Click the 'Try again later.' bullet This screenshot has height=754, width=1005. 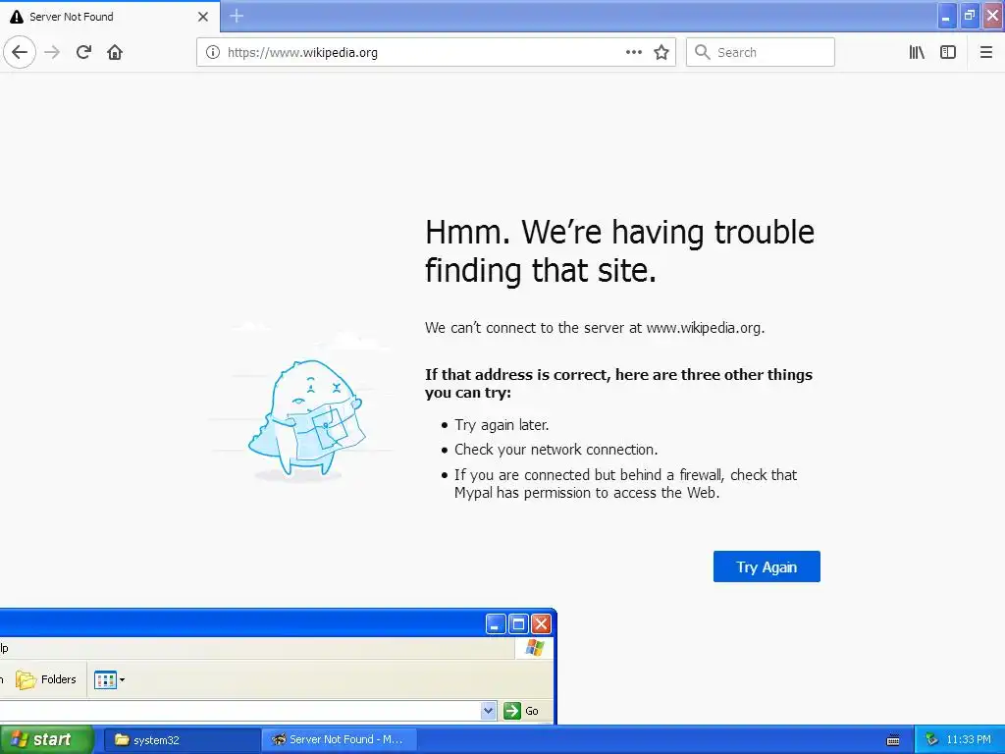[502, 425]
